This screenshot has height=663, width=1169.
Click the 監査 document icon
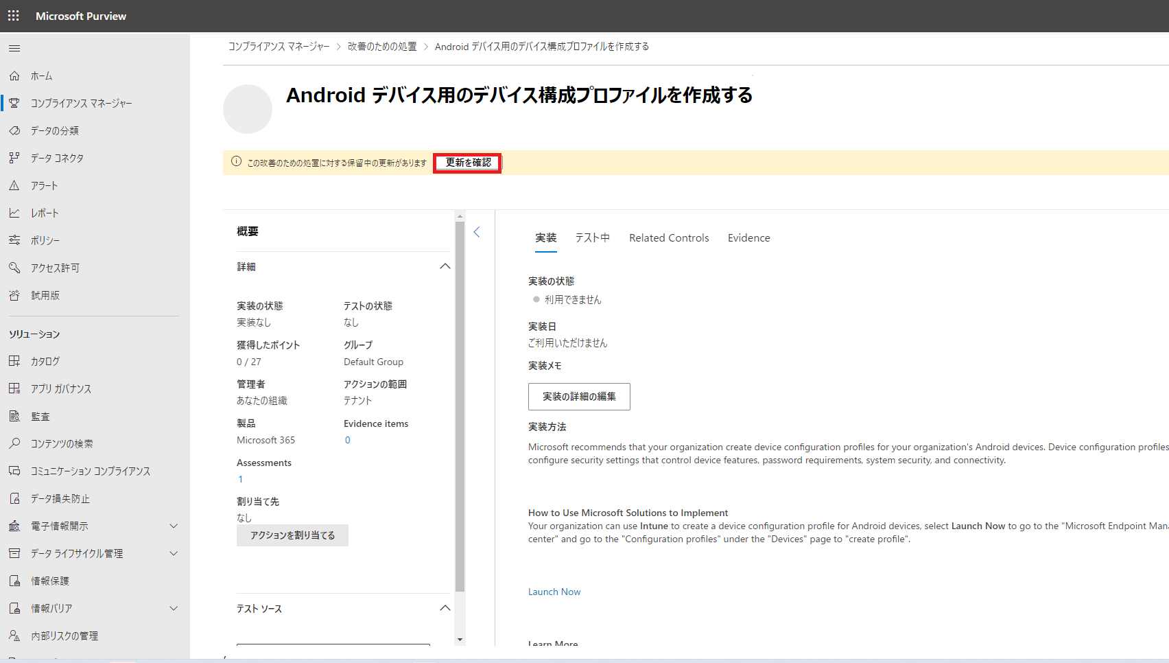pyautogui.click(x=14, y=416)
